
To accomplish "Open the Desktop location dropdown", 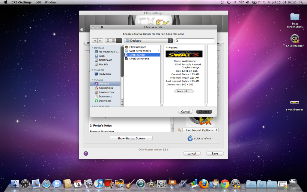I will (x=148, y=40).
